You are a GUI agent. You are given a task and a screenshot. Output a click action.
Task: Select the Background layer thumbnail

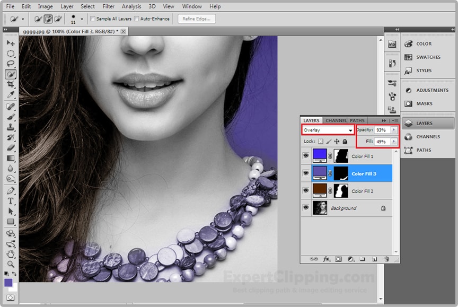[x=320, y=208]
